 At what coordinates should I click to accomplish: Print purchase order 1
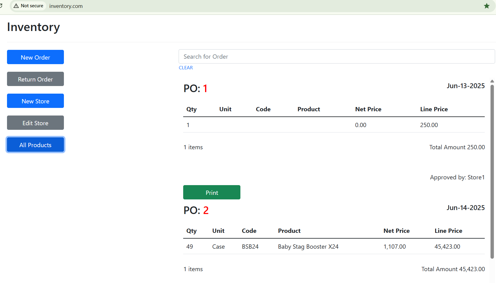pyautogui.click(x=211, y=192)
